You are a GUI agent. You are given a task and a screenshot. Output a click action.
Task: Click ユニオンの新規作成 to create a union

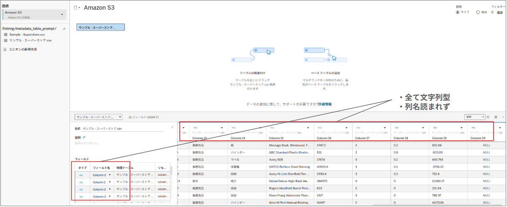point(23,49)
